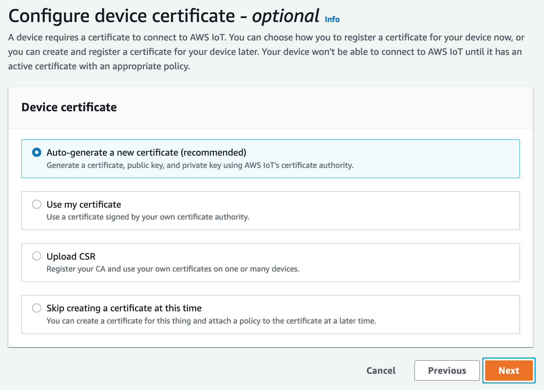544x390 pixels.
Task: Click the 'Generate a certificate, public key' description
Action: (x=200, y=165)
